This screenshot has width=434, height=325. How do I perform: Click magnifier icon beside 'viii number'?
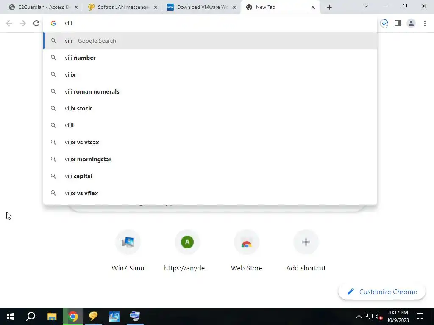(53, 58)
